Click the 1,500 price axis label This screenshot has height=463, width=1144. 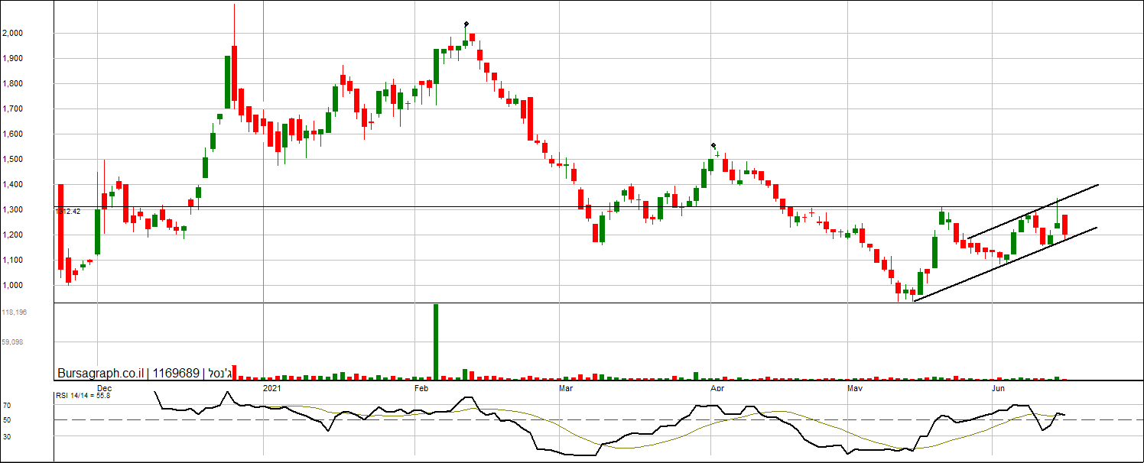click(x=13, y=160)
